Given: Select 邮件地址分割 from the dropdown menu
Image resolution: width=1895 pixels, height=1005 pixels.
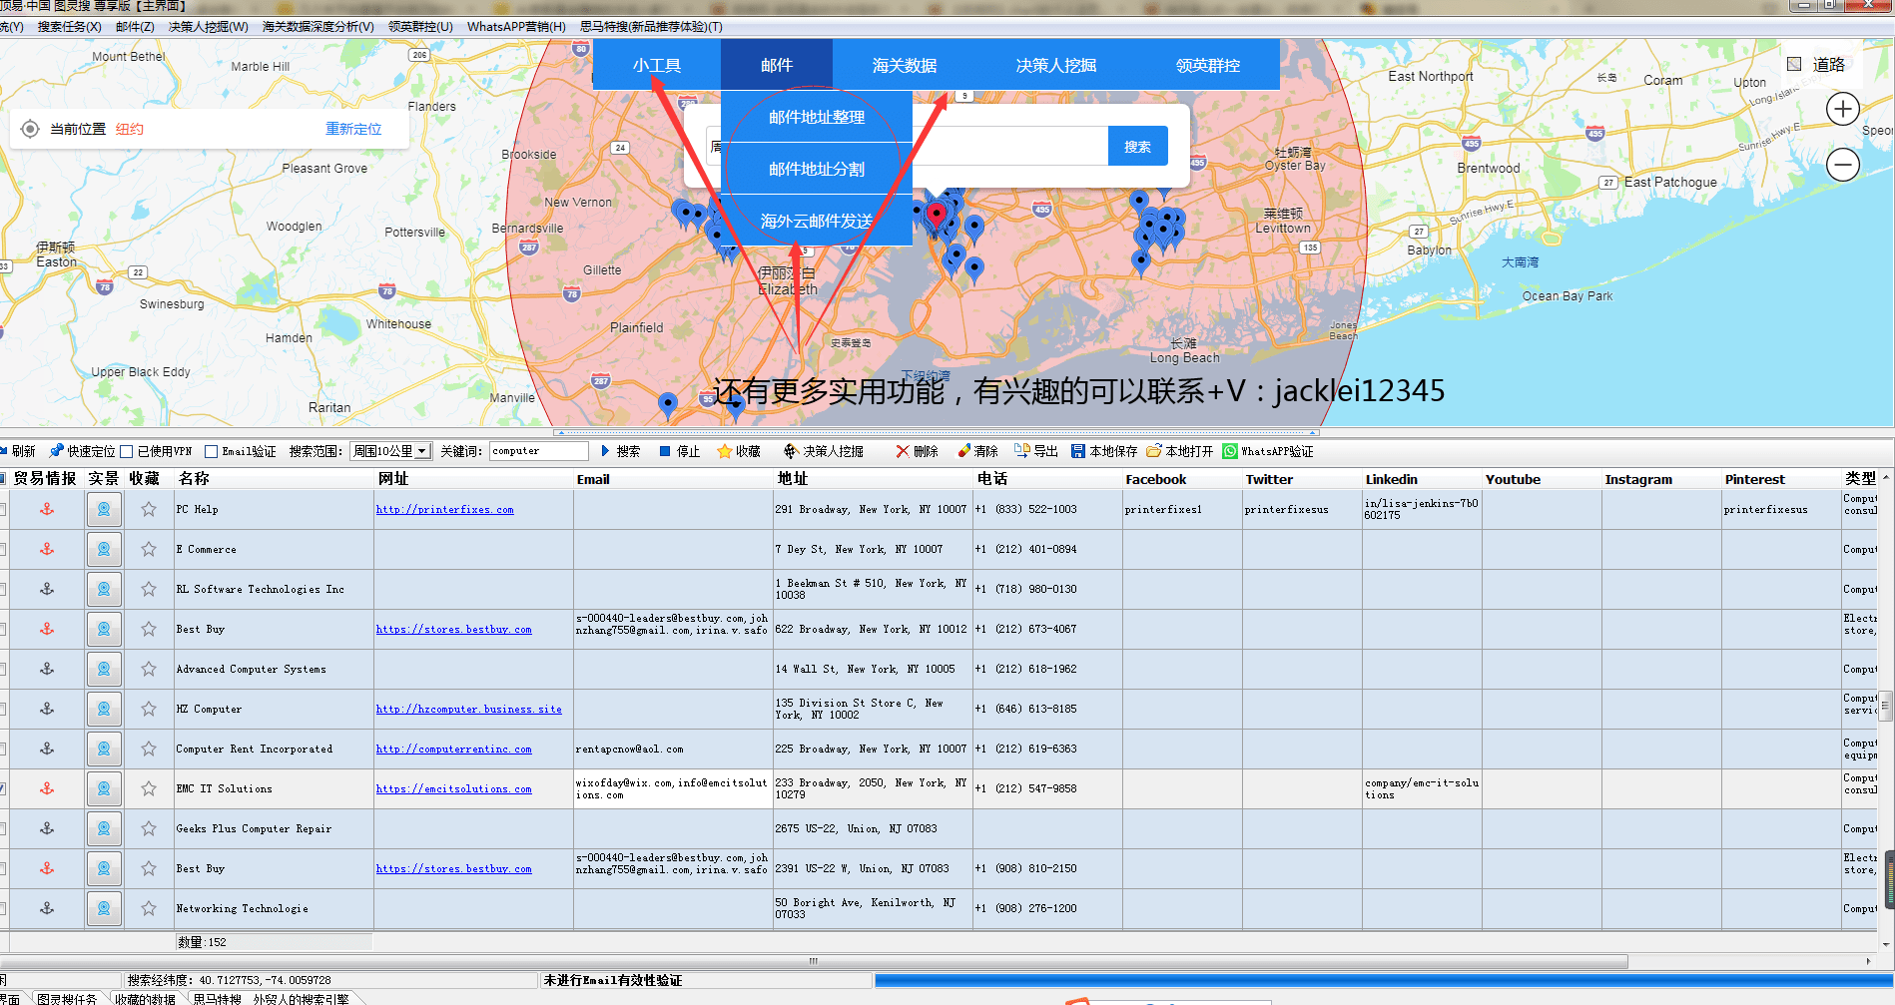Looking at the screenshot, I should 816,169.
